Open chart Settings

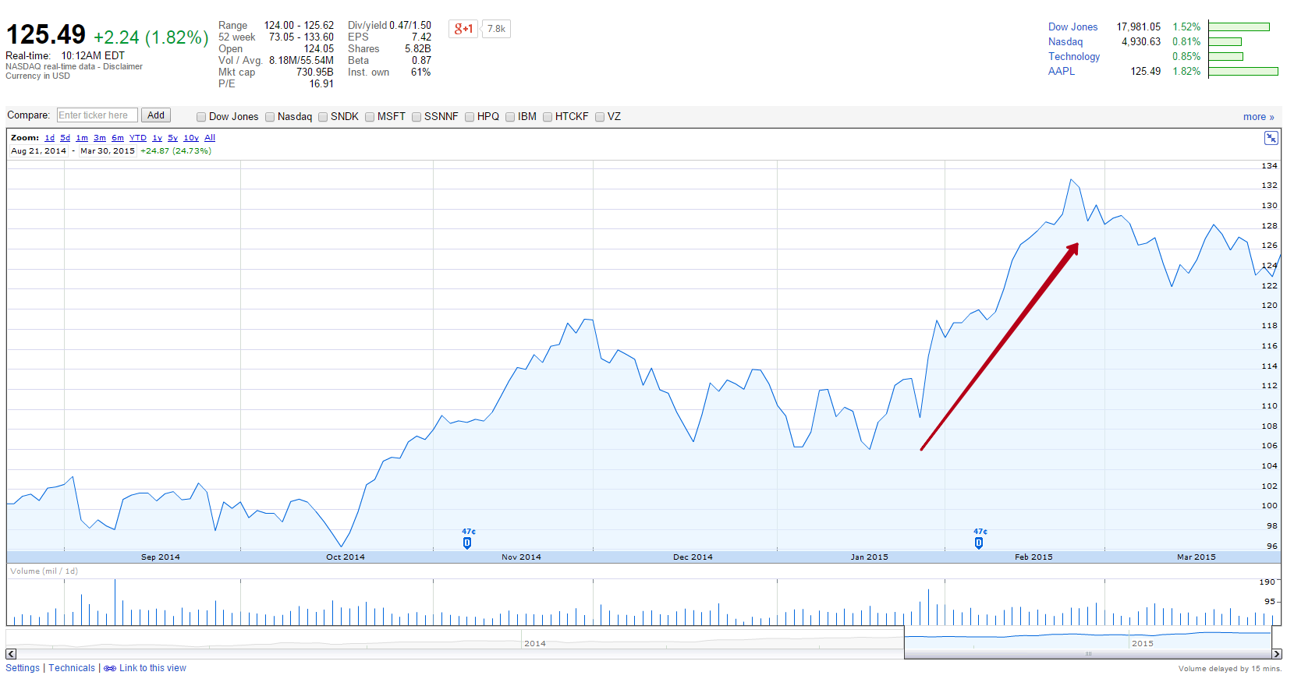tap(23, 668)
